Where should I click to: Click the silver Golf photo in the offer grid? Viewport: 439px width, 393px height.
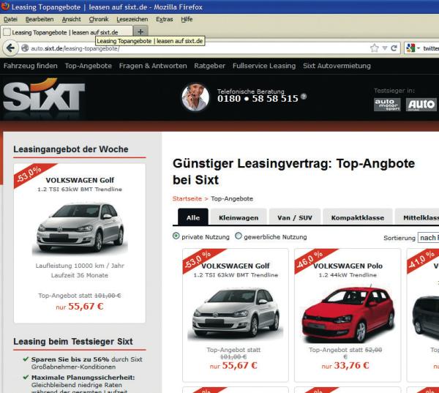pyautogui.click(x=236, y=312)
